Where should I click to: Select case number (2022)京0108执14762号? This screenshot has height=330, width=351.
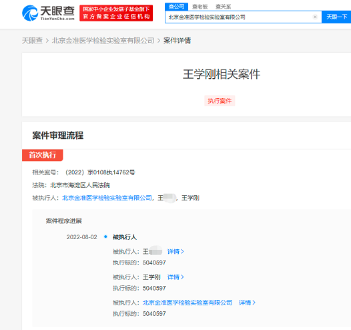coord(100,172)
